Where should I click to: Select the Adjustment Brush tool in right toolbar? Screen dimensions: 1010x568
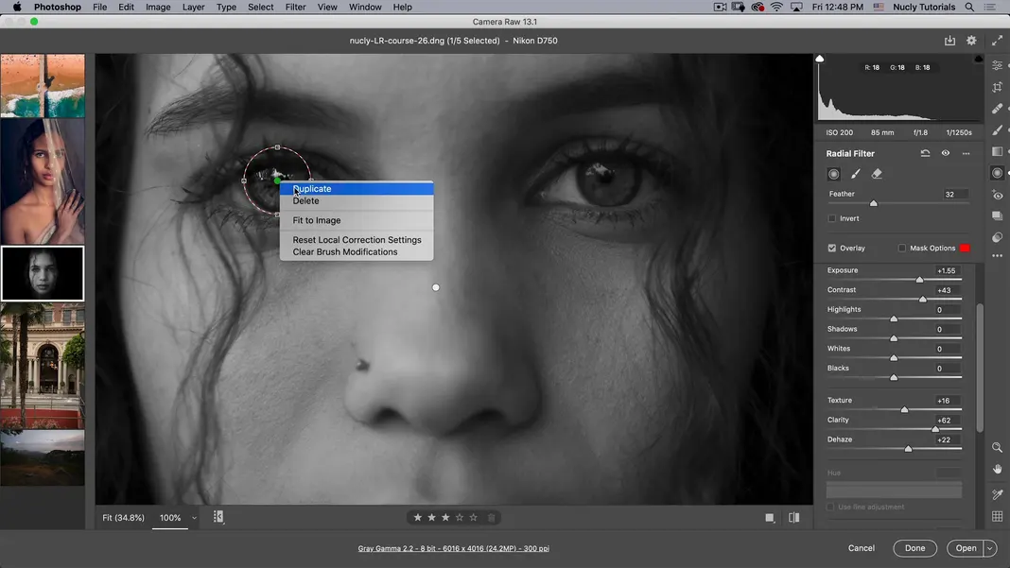click(x=997, y=130)
